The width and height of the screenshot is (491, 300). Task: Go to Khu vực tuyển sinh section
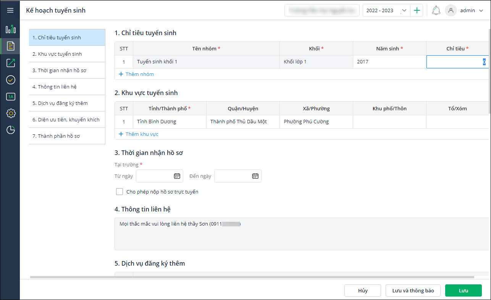(67, 54)
